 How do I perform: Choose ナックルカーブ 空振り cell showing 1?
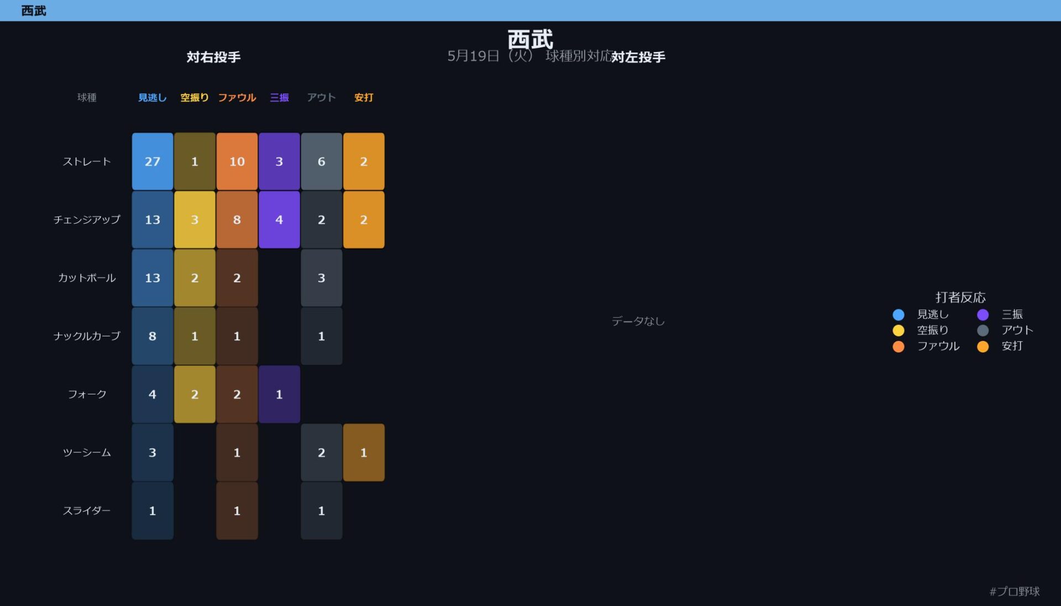[x=195, y=336]
